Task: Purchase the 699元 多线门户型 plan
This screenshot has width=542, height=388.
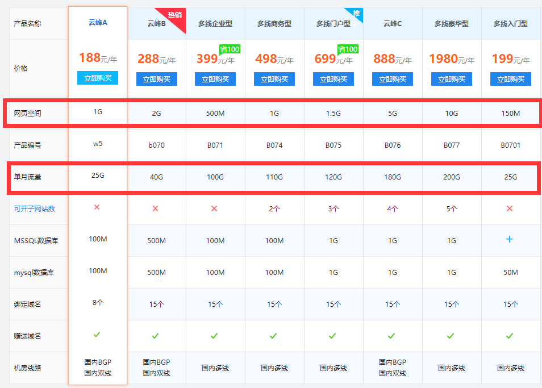Action: point(333,79)
